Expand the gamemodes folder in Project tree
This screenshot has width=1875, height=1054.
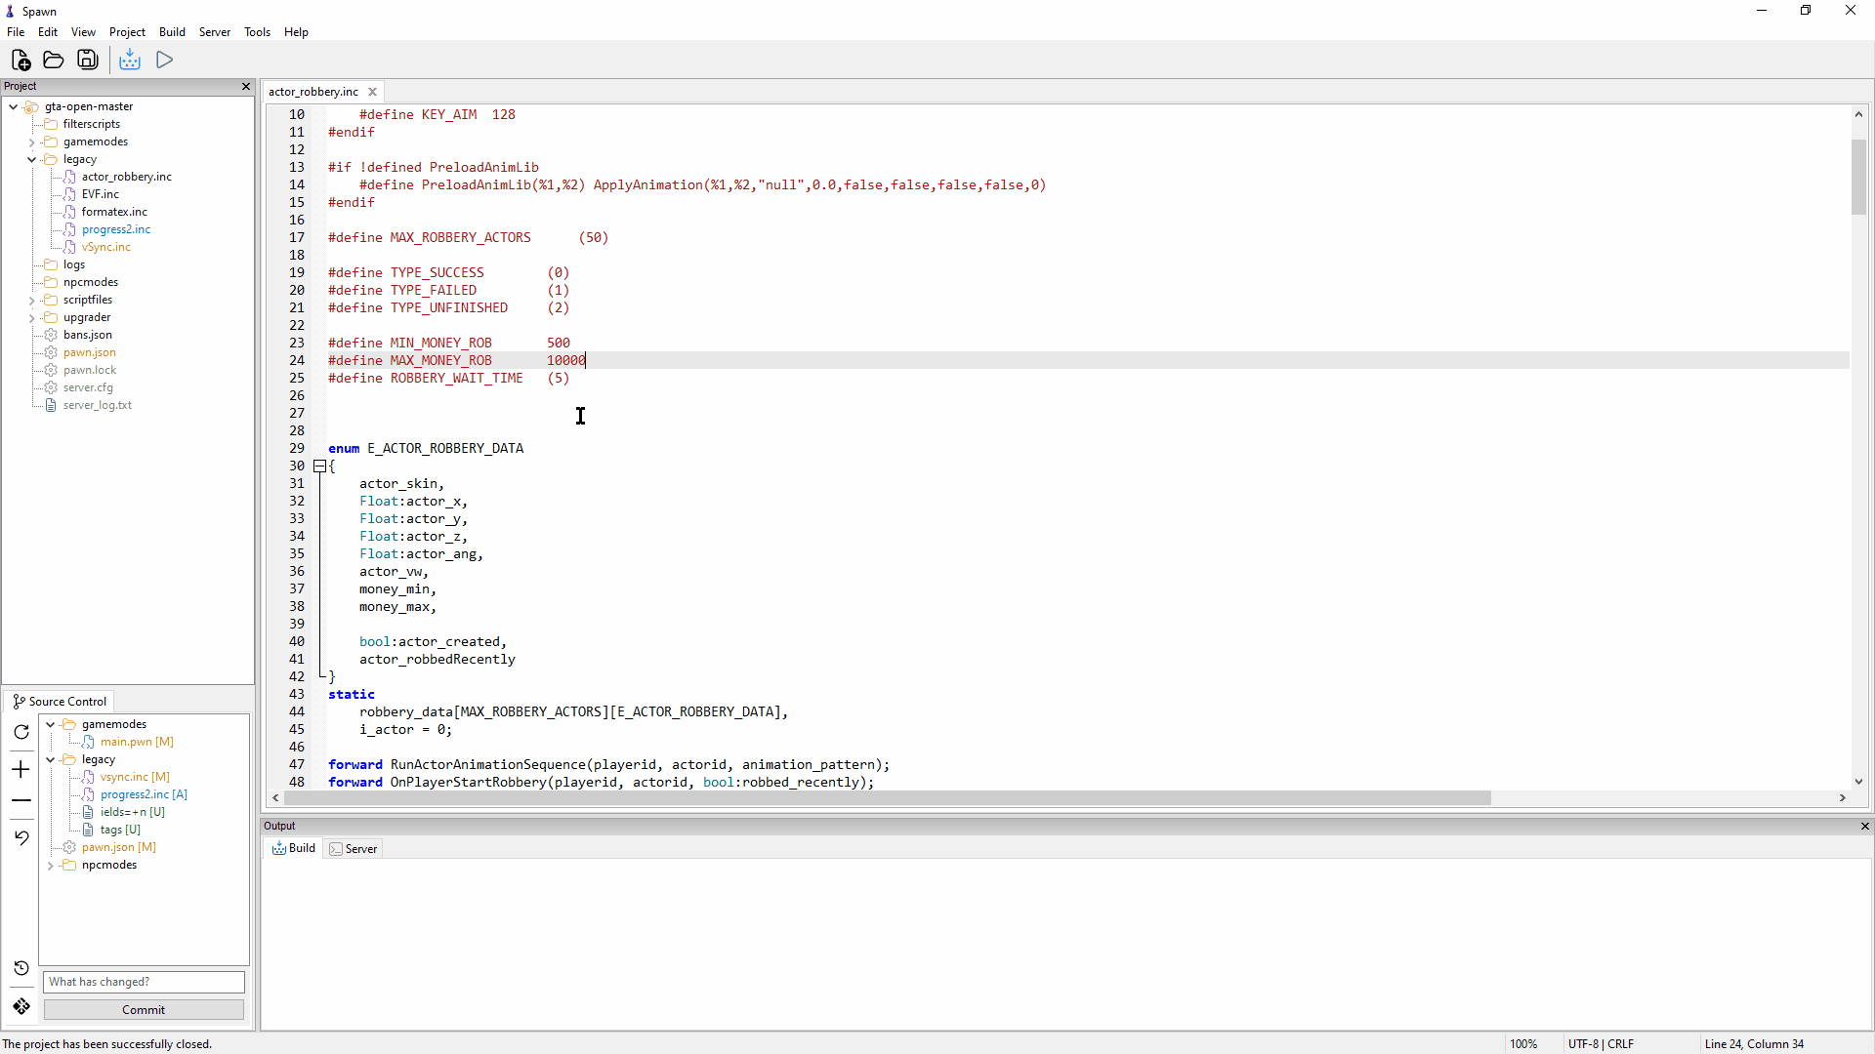coord(32,142)
